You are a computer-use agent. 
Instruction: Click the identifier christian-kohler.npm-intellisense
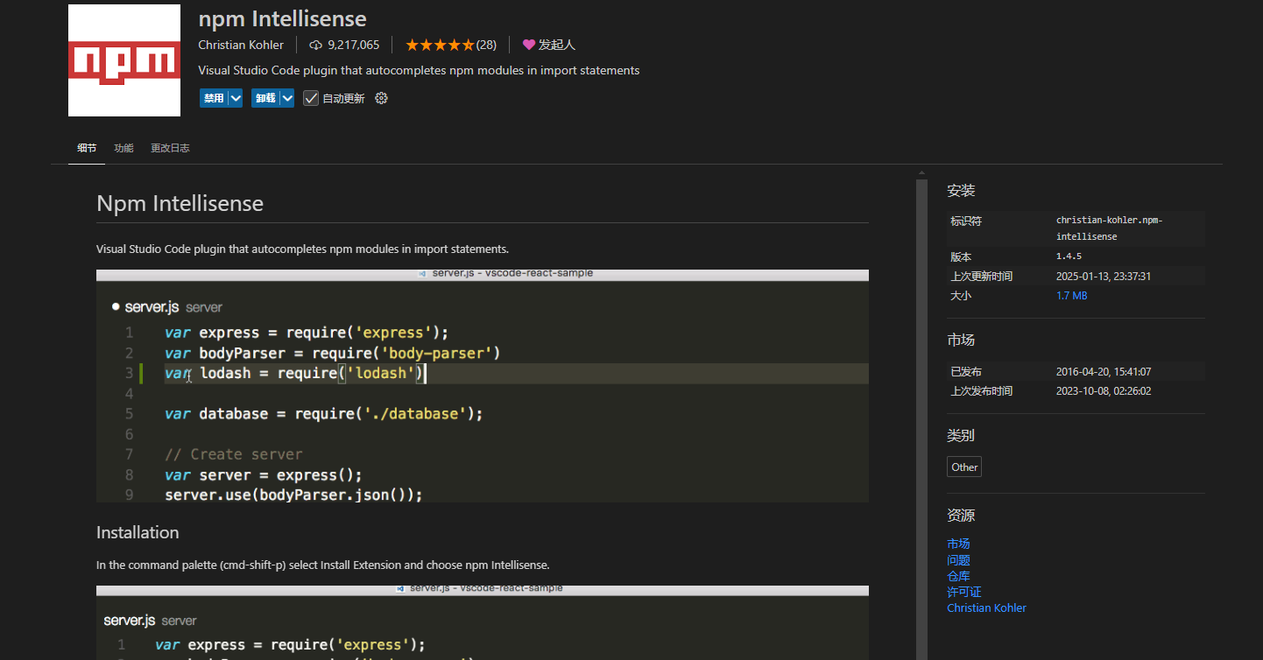click(1110, 228)
